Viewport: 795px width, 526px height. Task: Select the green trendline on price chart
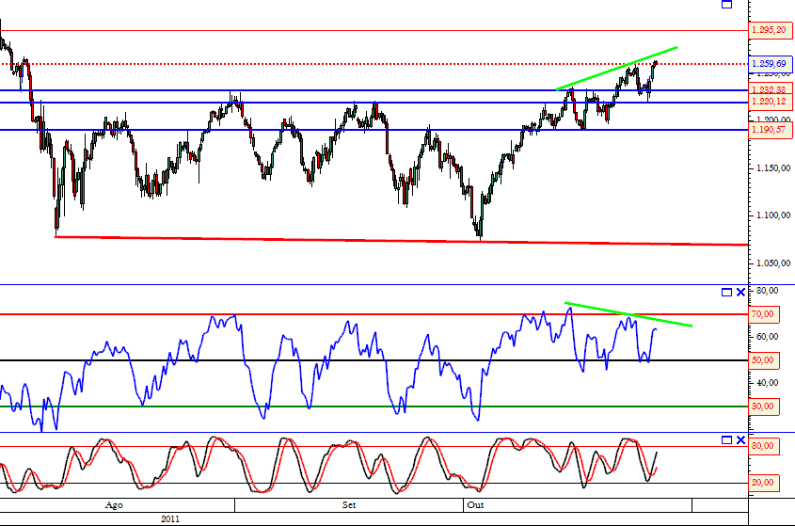[616, 69]
